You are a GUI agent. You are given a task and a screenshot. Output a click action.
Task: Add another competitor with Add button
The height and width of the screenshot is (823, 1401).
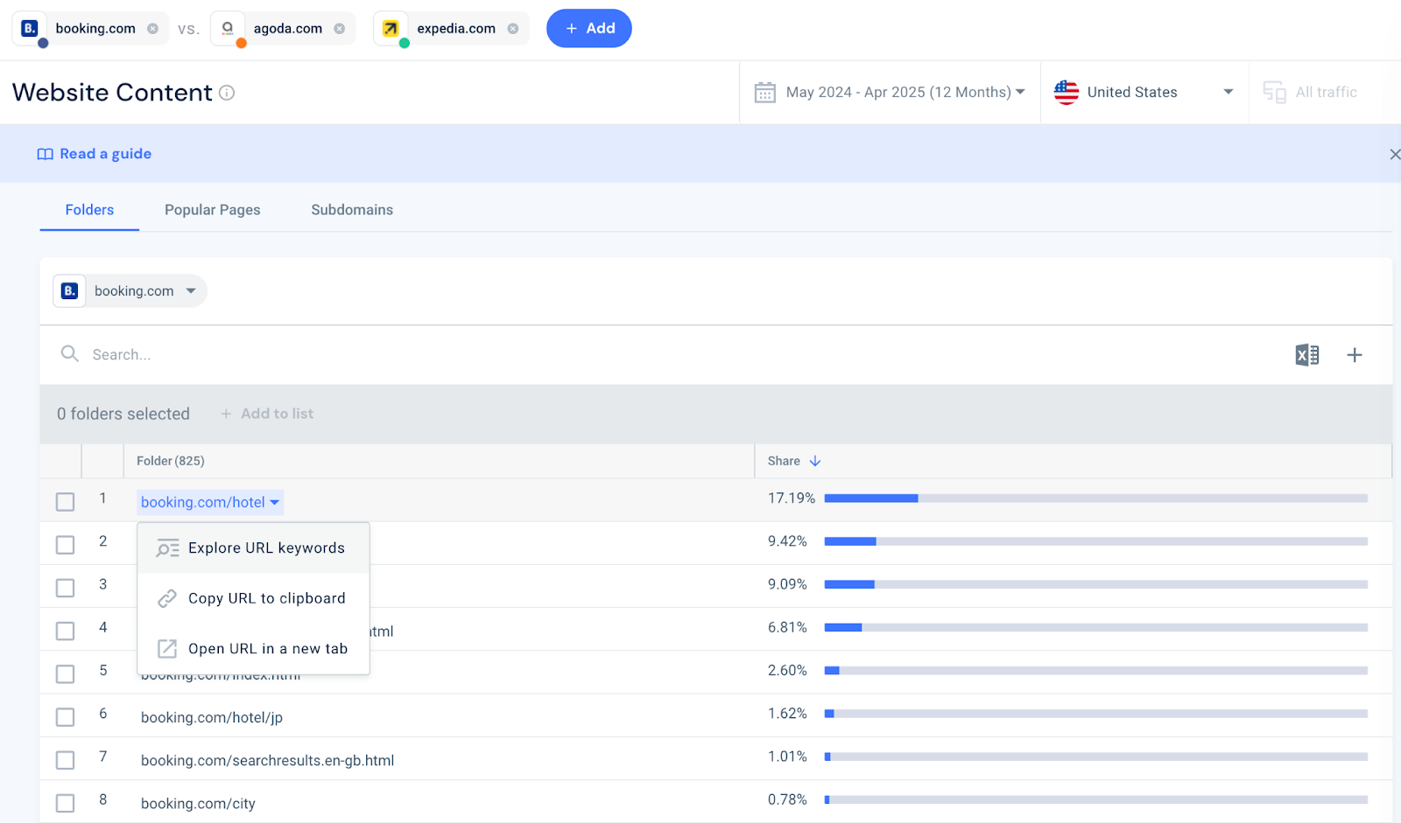589,28
